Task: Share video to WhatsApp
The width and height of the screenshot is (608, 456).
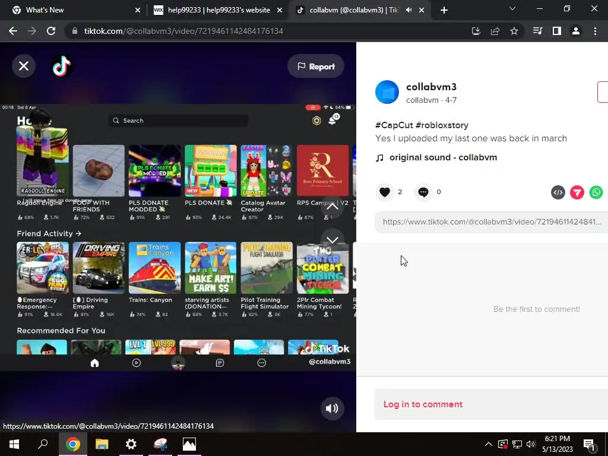Action: [596, 192]
